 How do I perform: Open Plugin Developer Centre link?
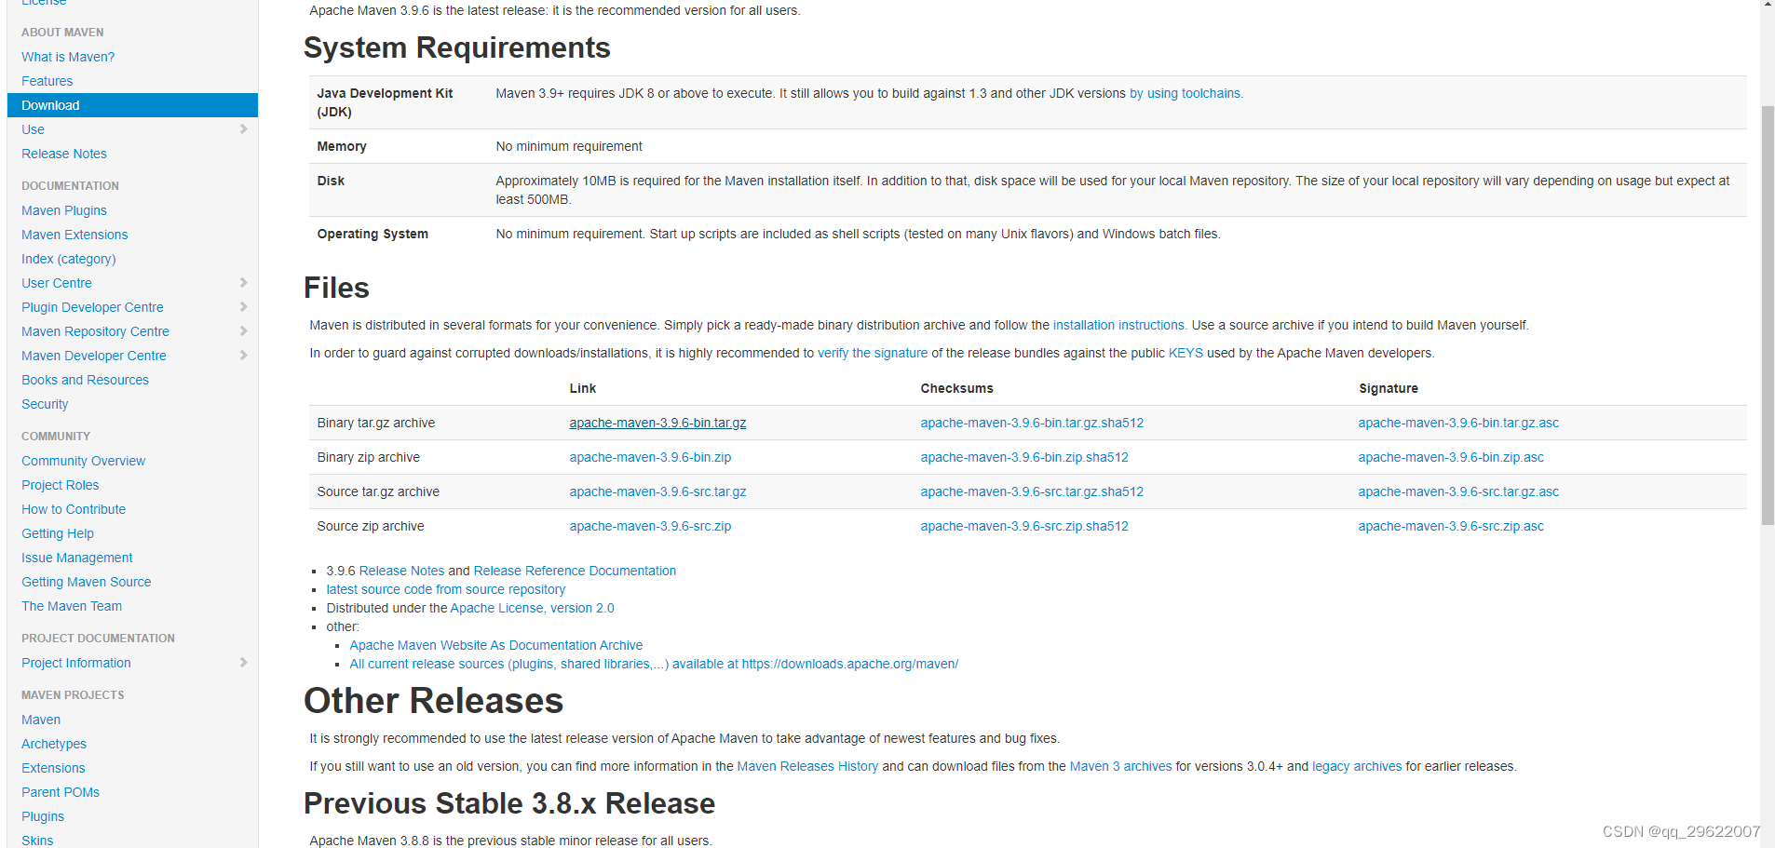pos(92,307)
